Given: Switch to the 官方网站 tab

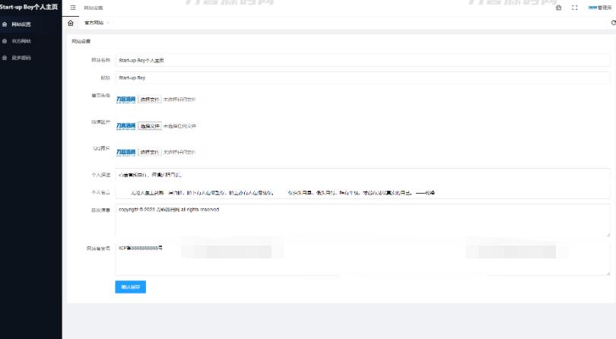Looking at the screenshot, I should pos(94,23).
